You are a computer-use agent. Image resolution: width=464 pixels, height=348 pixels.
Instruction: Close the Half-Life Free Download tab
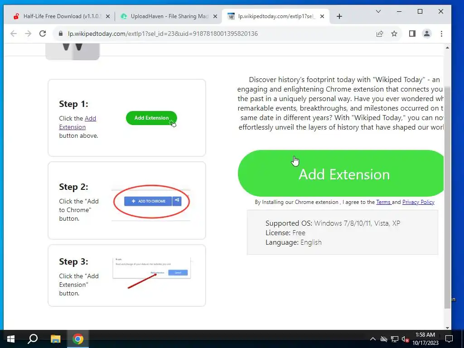point(108,16)
